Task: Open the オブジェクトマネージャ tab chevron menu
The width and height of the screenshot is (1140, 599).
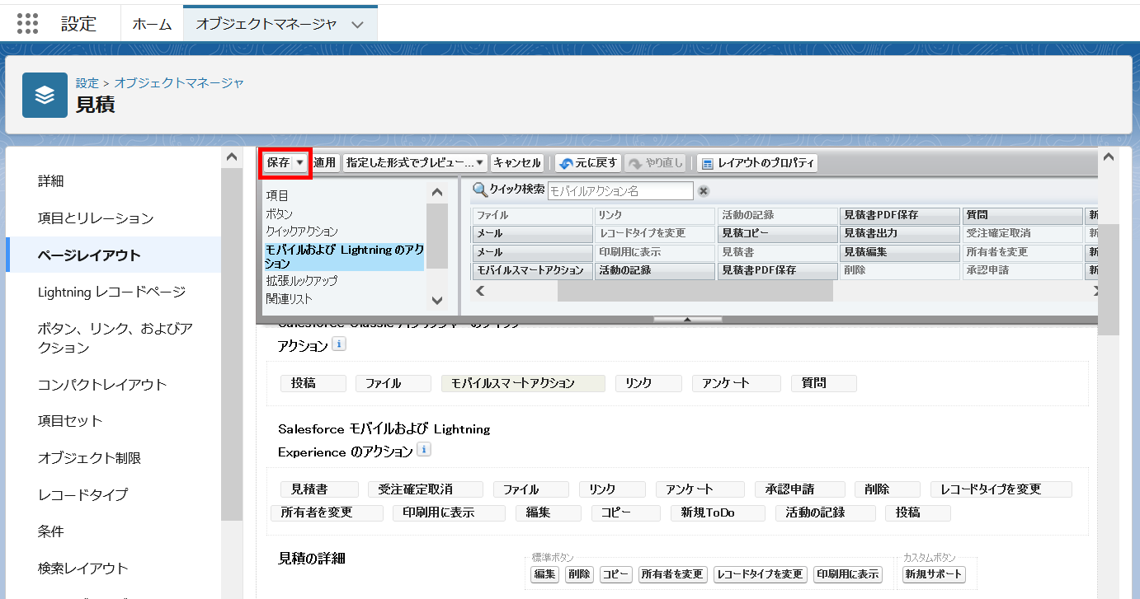Action: [x=357, y=25]
